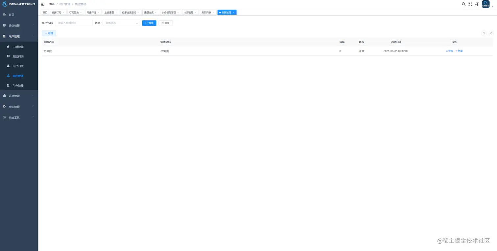497x251 pixels.
Task: Click the 排序 column header
Action: 342,42
